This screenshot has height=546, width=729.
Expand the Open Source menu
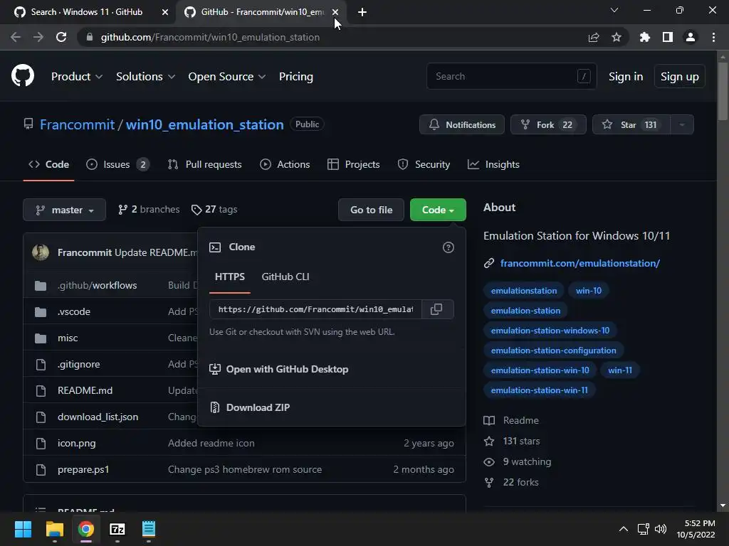[227, 77]
